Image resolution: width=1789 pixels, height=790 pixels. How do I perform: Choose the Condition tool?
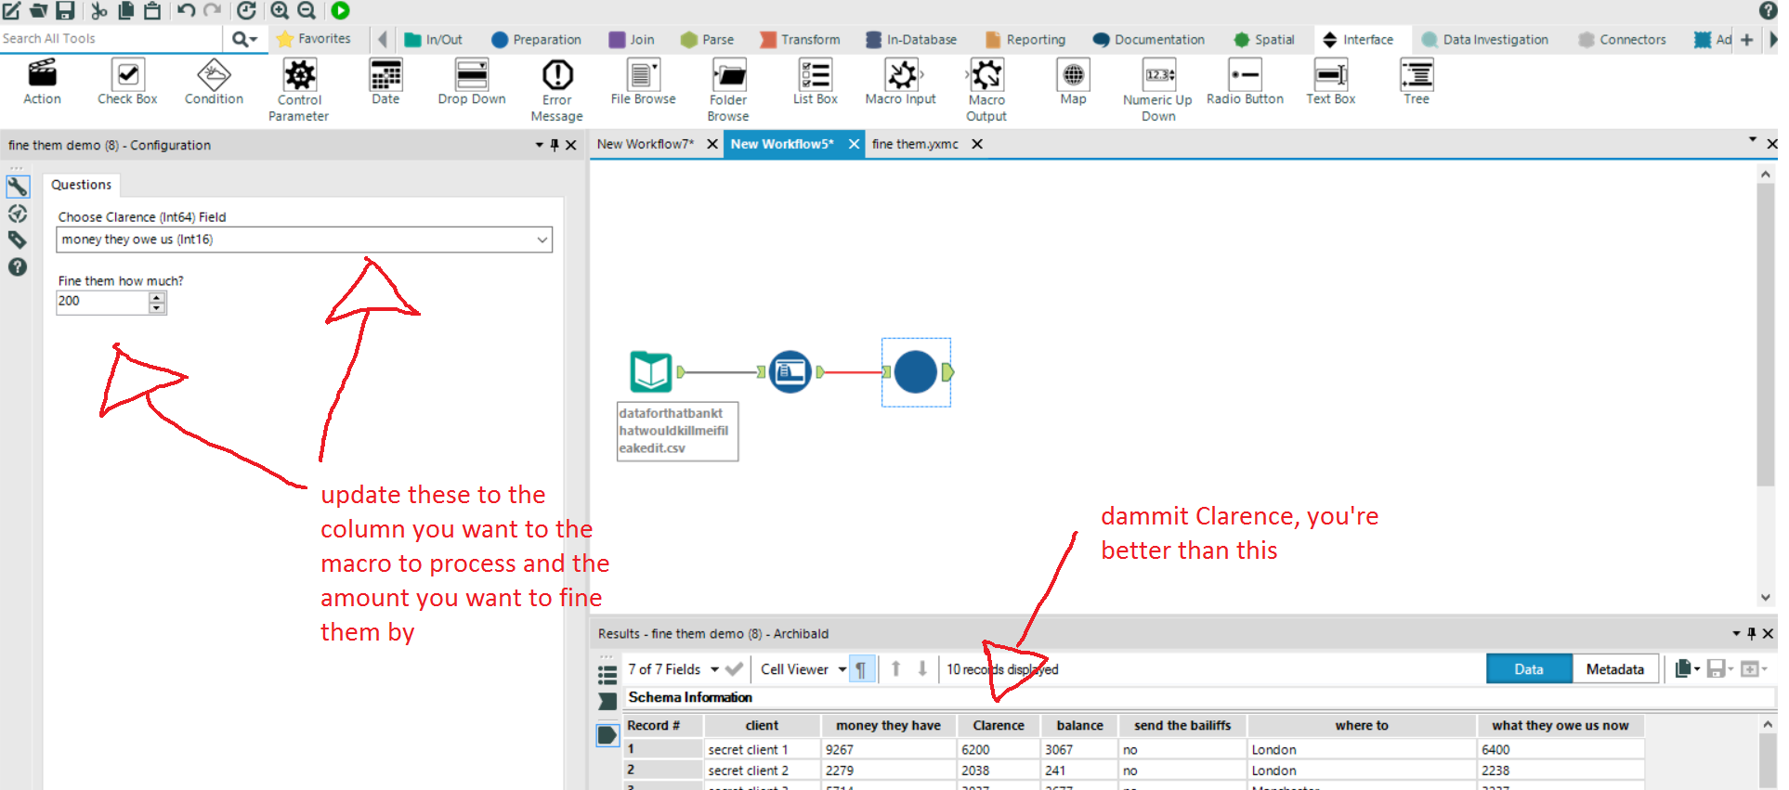click(214, 83)
